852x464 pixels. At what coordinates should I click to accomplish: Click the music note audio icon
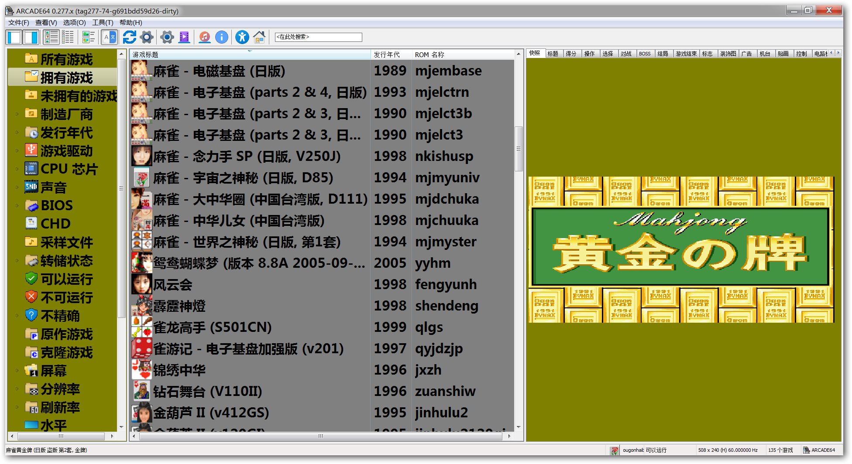pos(204,38)
